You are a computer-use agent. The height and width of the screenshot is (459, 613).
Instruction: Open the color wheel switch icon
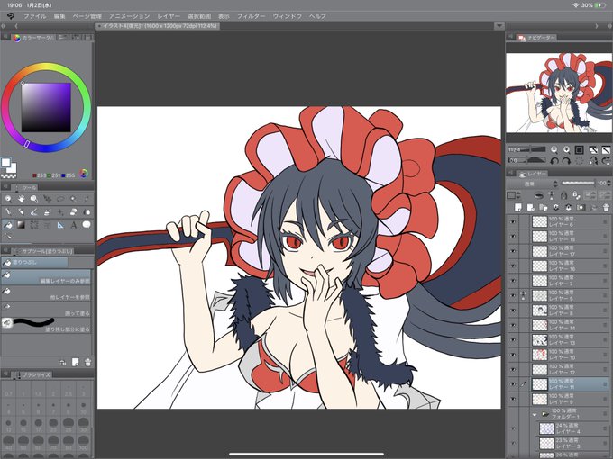point(83,174)
